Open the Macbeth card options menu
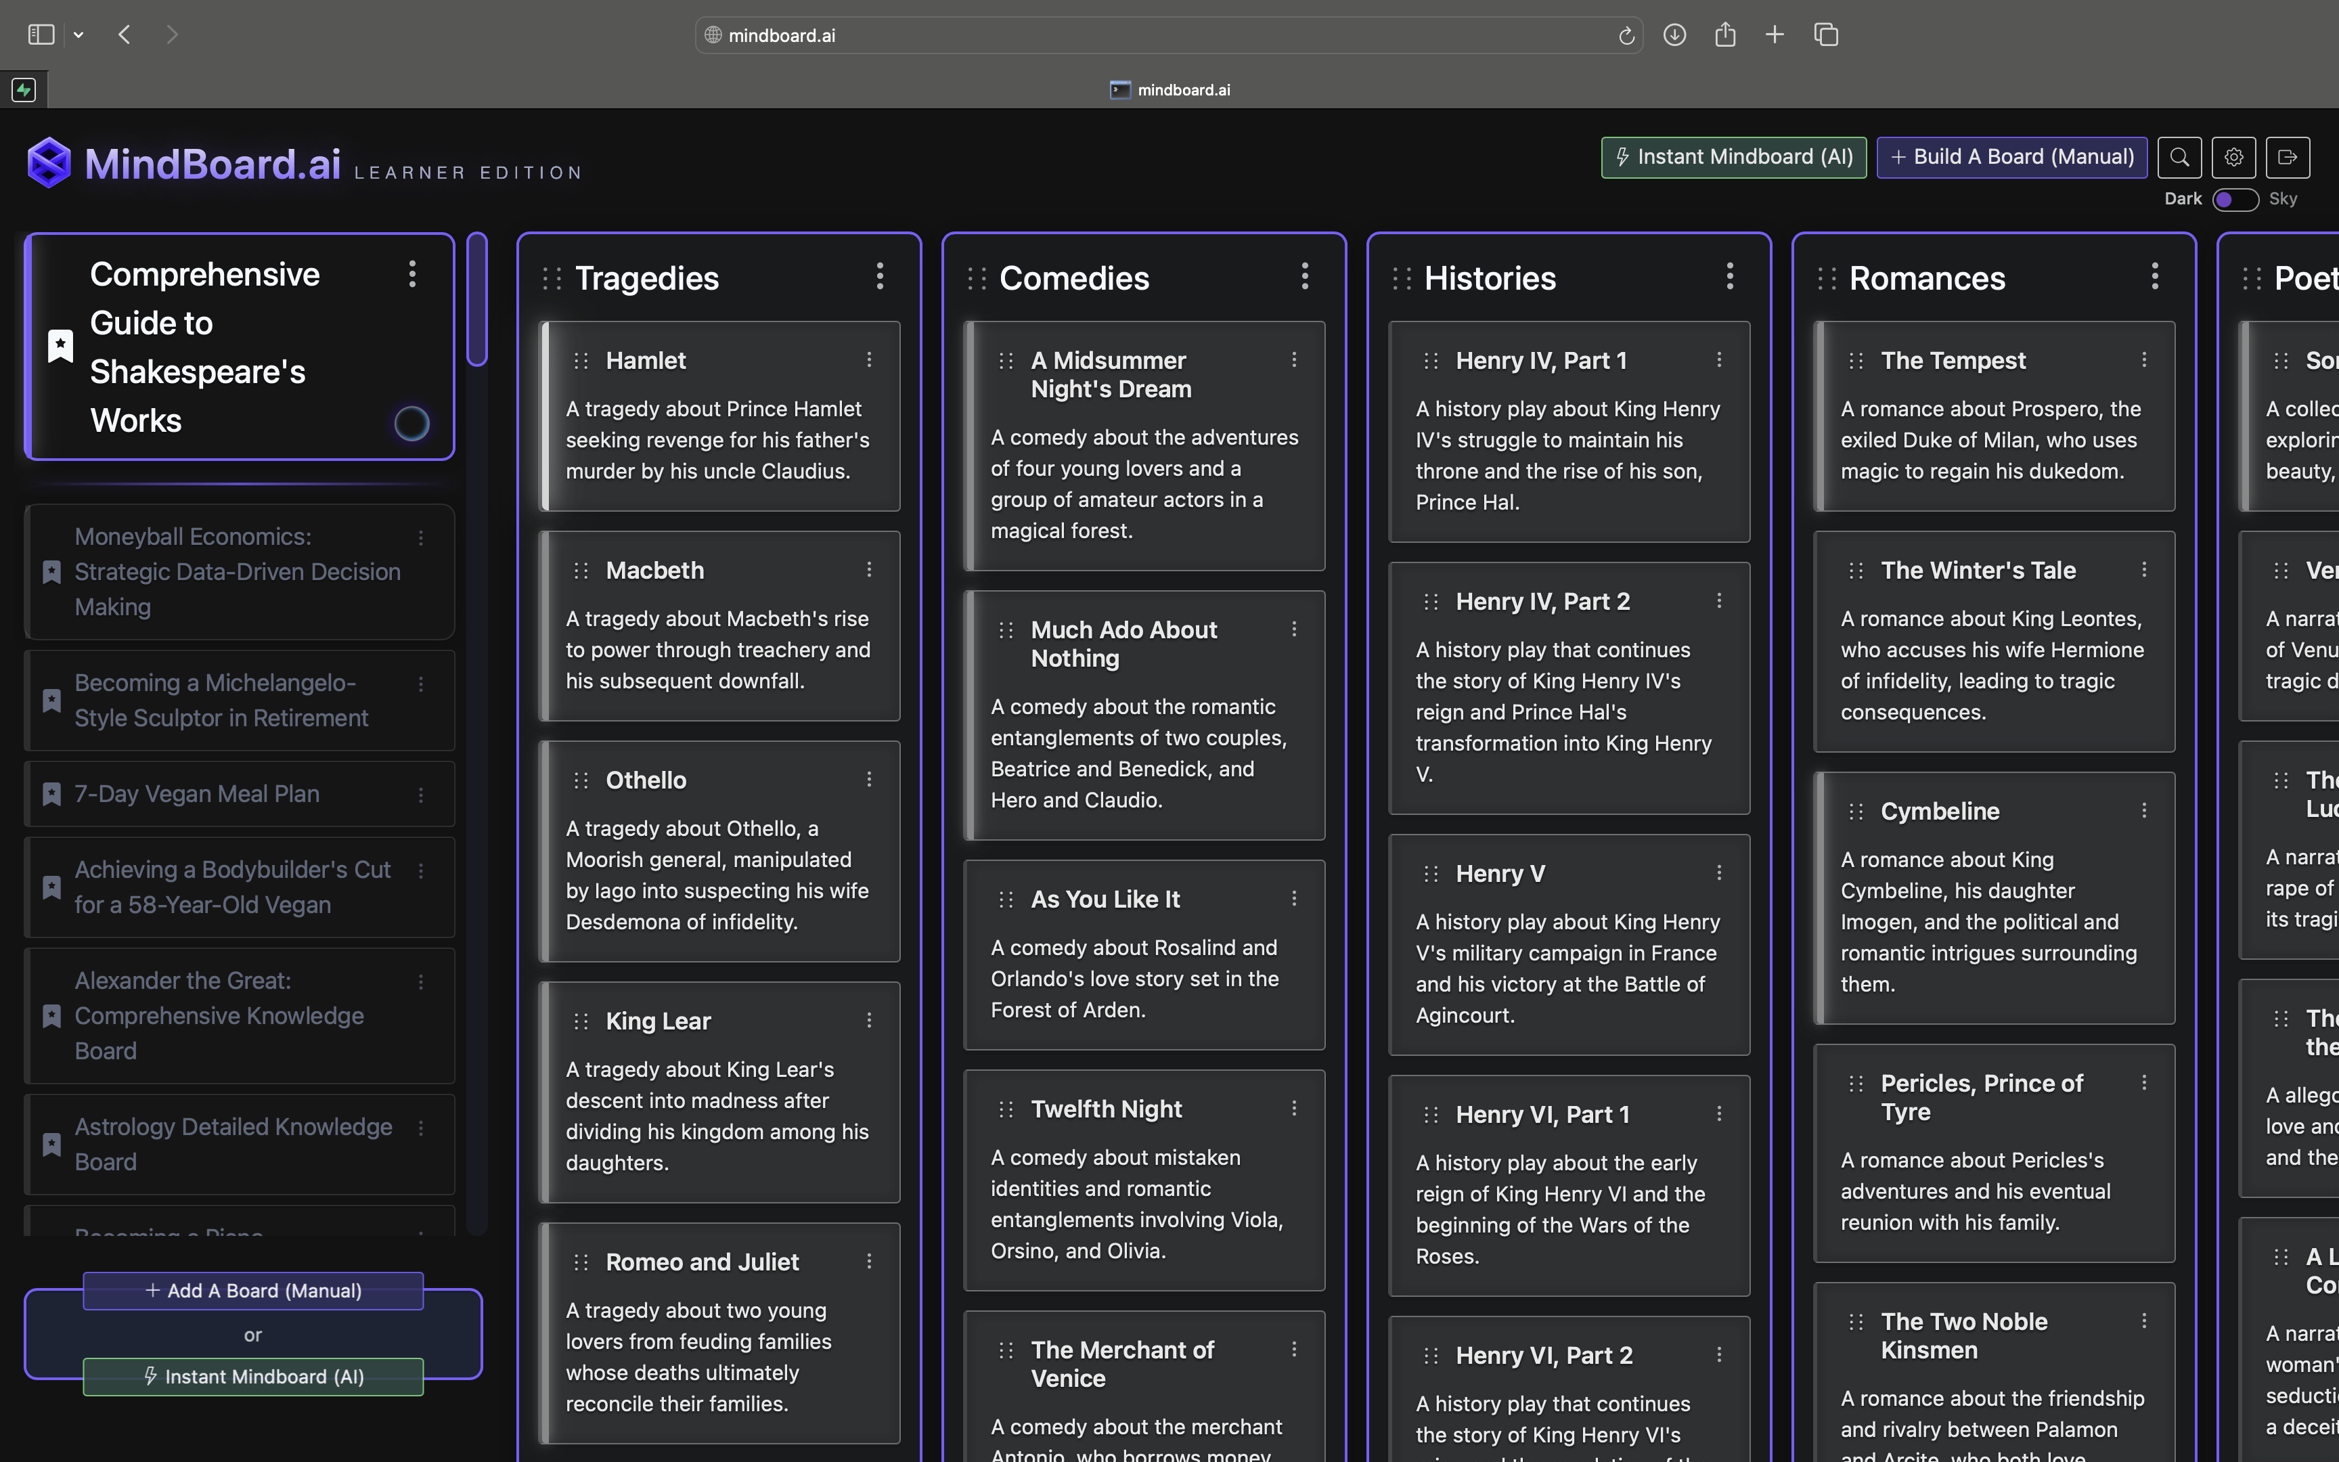The height and width of the screenshot is (1462, 2339). (x=869, y=571)
